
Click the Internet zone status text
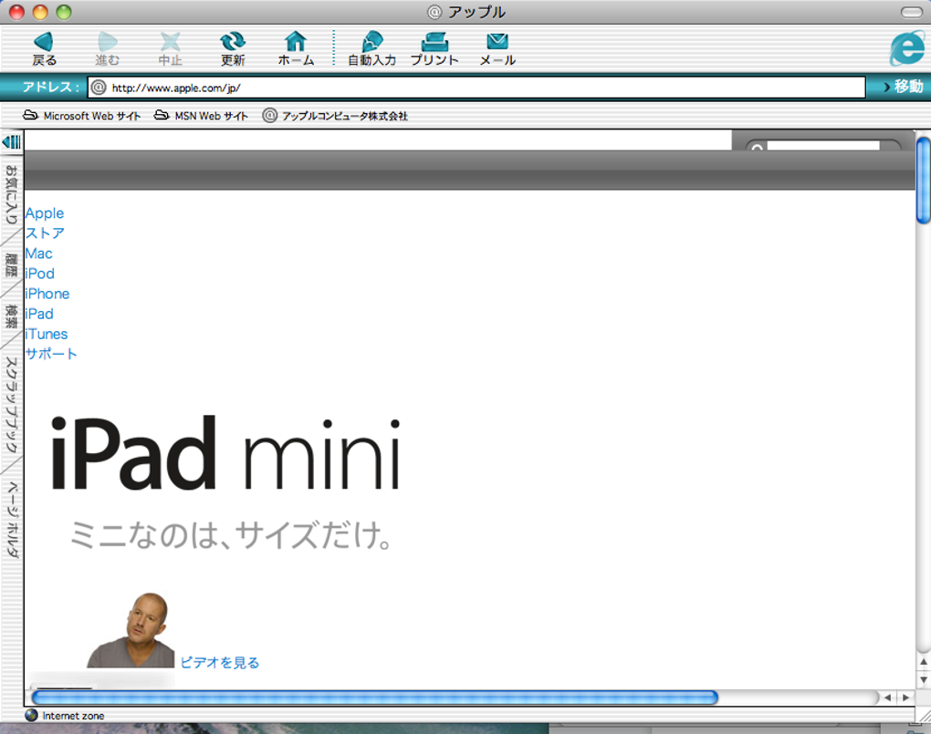(73, 716)
